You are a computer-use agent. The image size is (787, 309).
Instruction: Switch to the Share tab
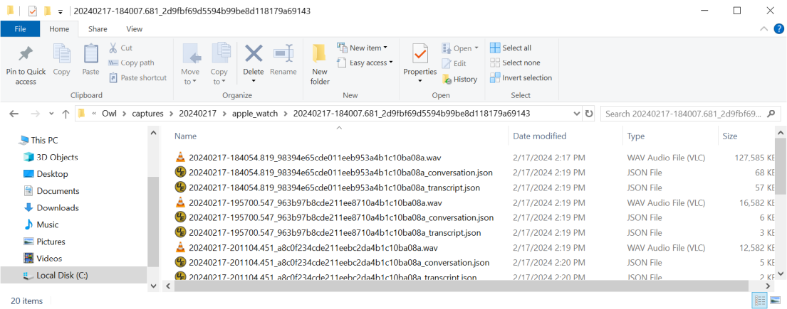click(98, 29)
